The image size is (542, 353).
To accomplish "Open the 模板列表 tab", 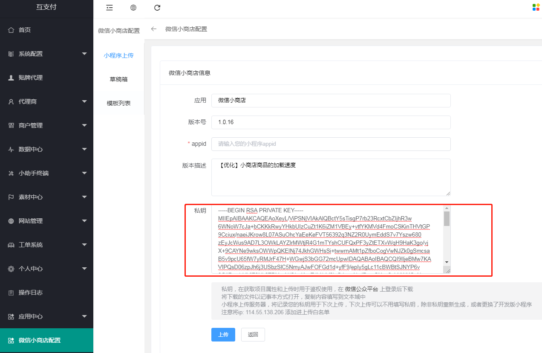I will [x=119, y=103].
